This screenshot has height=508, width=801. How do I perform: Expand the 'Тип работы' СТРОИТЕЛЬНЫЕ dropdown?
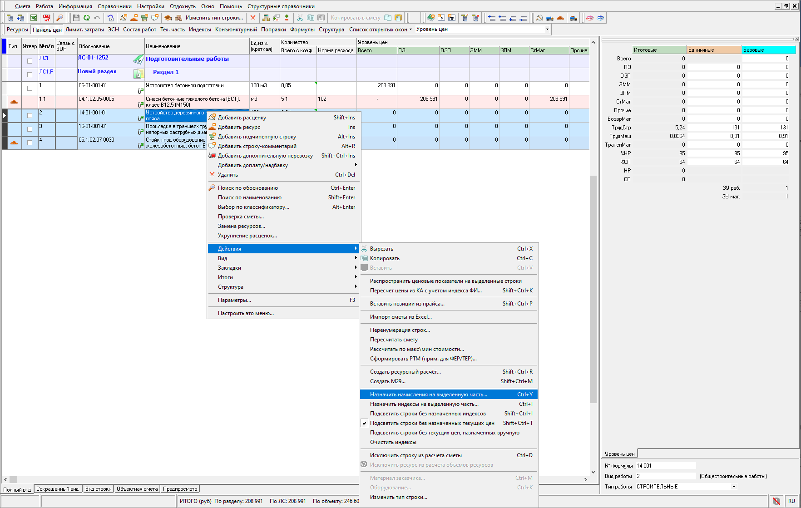[734, 487]
